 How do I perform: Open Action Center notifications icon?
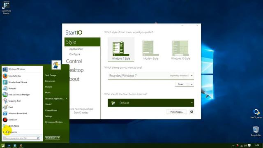pos(249,146)
